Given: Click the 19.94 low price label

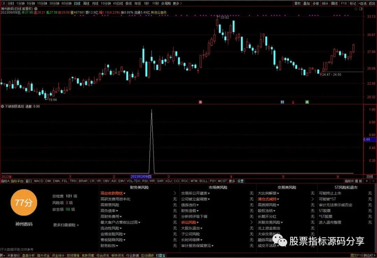Looking at the screenshot, I should pyautogui.click(x=53, y=100).
